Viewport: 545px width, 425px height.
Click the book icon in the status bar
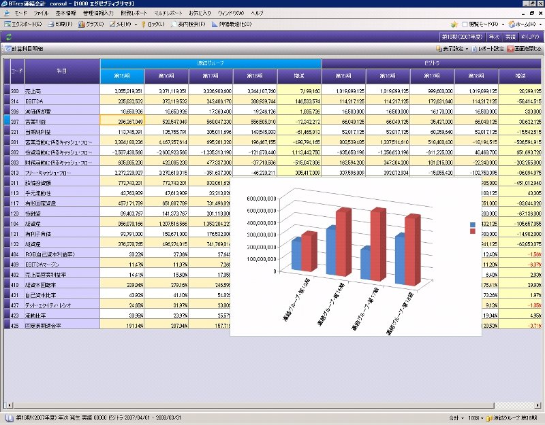10,418
